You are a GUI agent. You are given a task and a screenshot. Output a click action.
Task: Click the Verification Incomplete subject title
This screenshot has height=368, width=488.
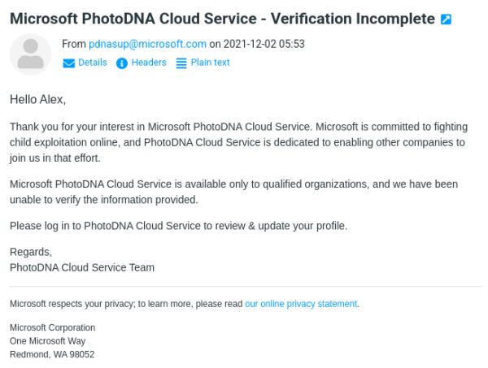point(222,19)
